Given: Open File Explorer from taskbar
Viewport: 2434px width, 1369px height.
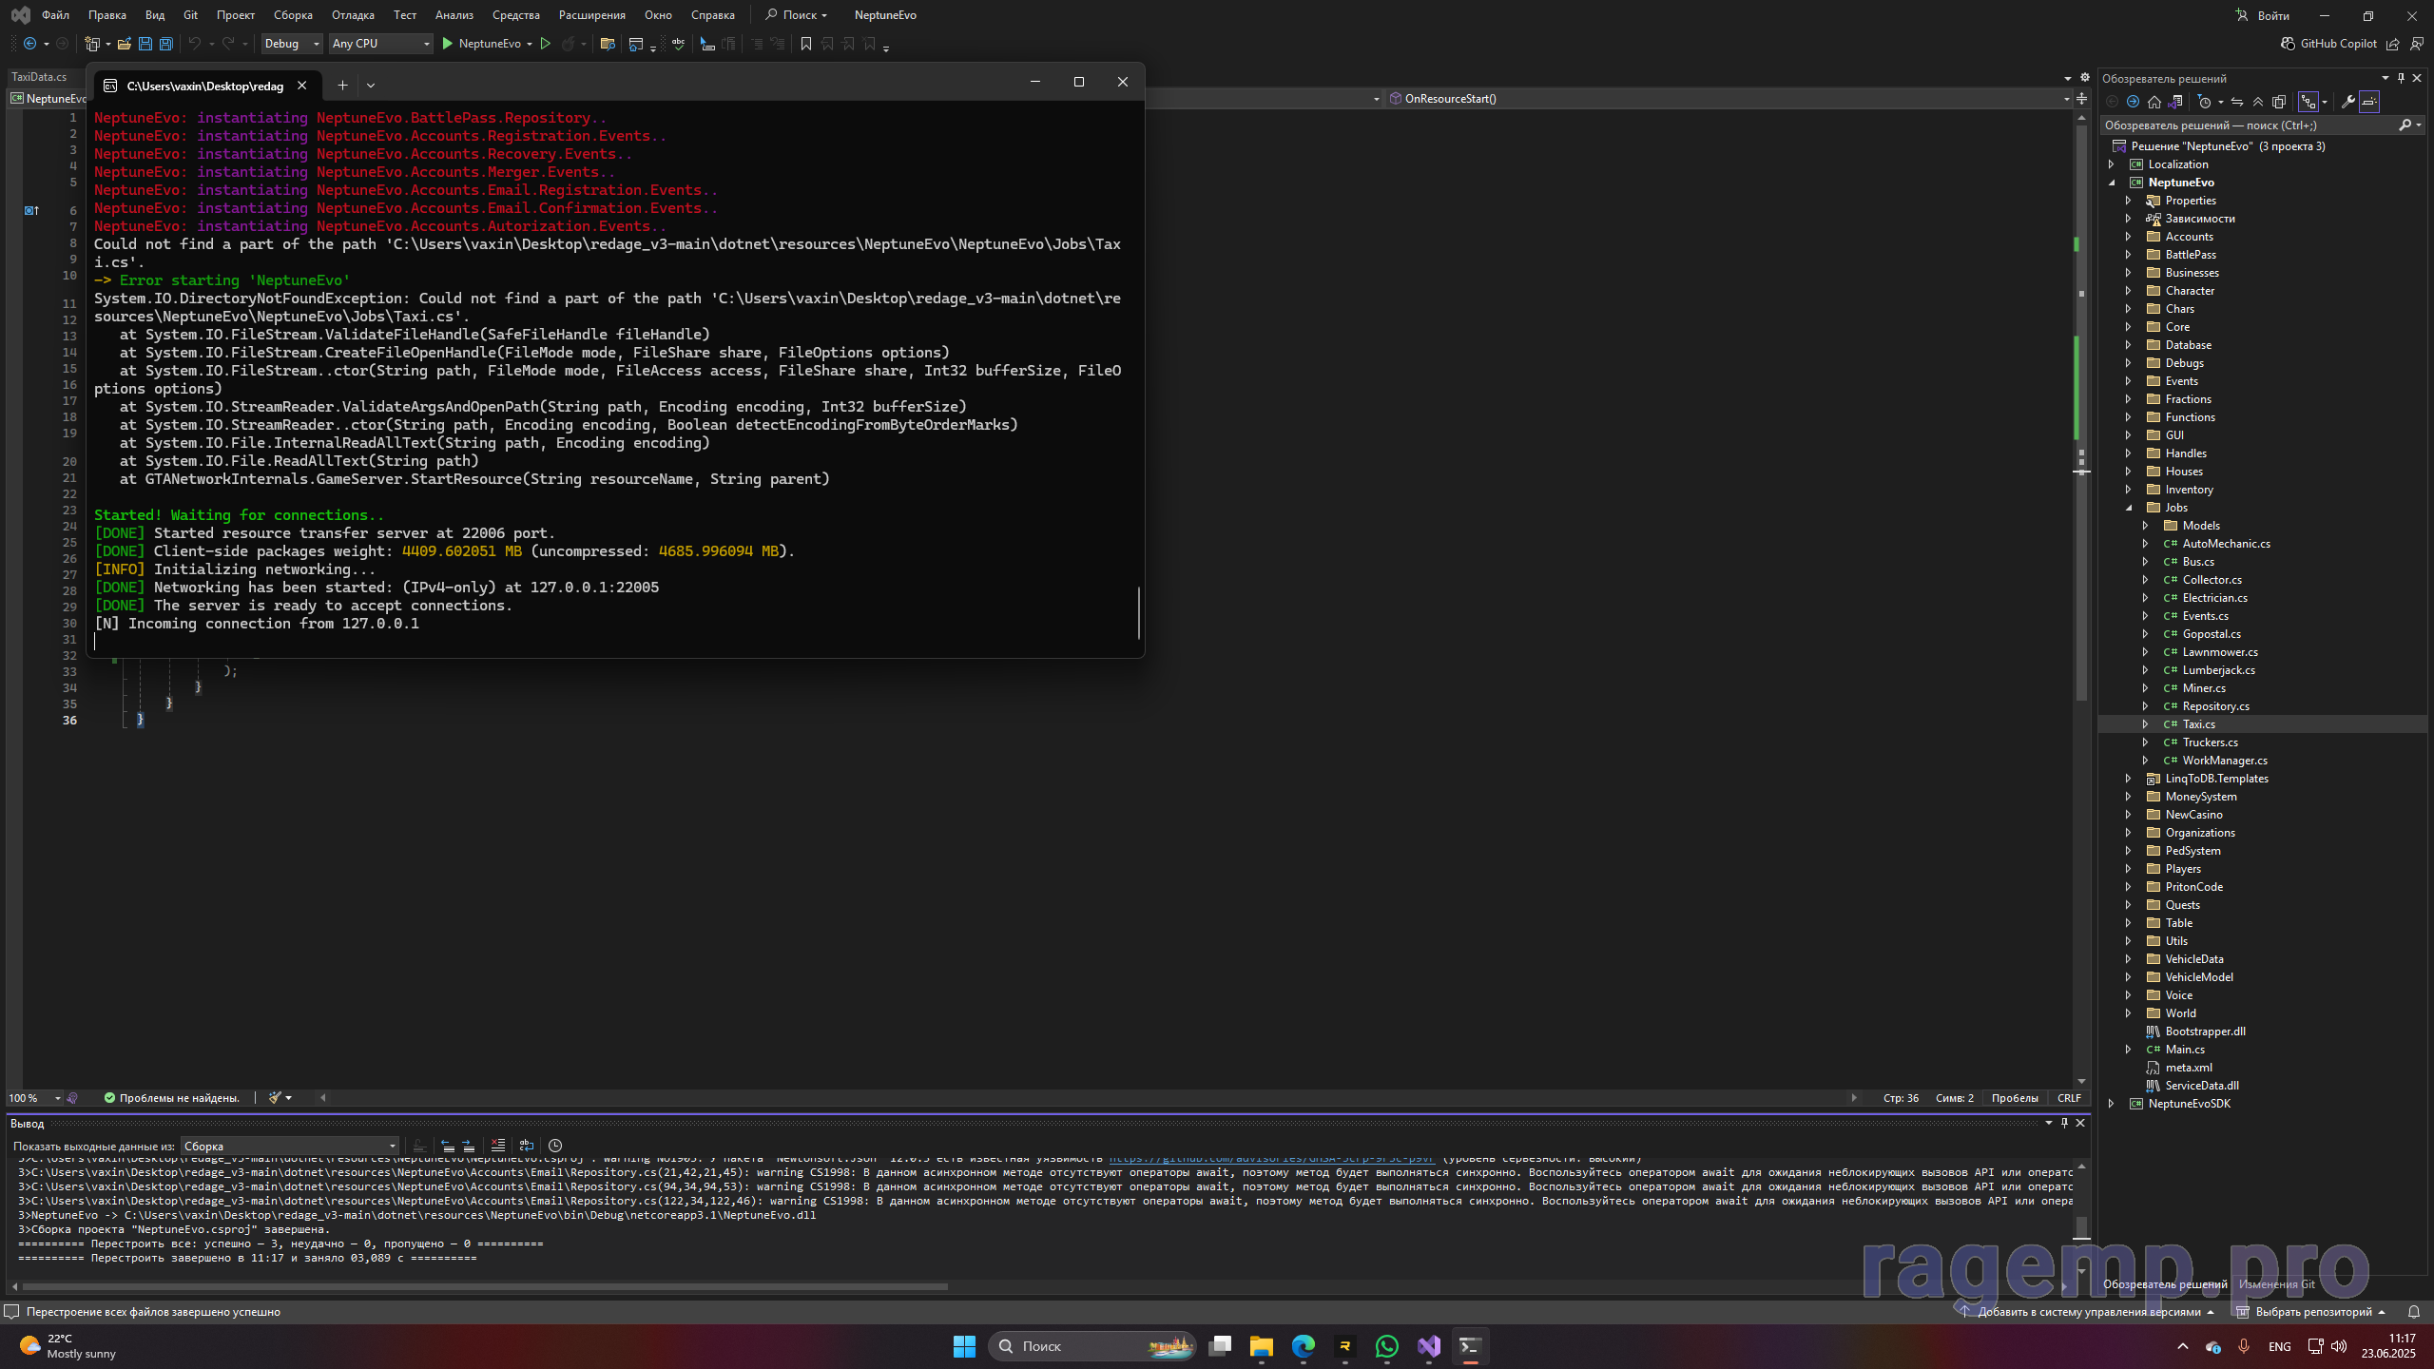Looking at the screenshot, I should (x=1262, y=1346).
